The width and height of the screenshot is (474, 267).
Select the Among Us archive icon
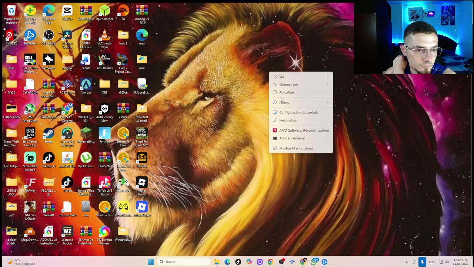[x=142, y=14]
